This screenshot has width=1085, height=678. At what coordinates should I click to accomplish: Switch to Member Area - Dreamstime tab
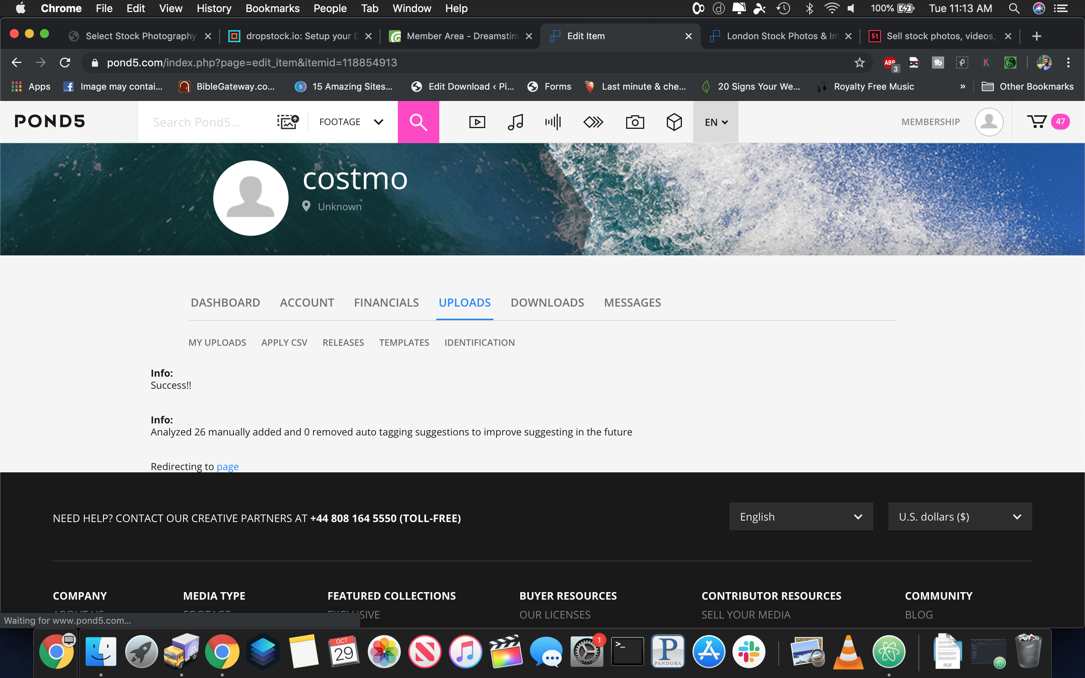tap(460, 36)
